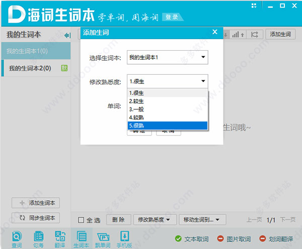This screenshot has width=302, height=249.
Task: Open 翻译 translation tool
Action: (60, 239)
